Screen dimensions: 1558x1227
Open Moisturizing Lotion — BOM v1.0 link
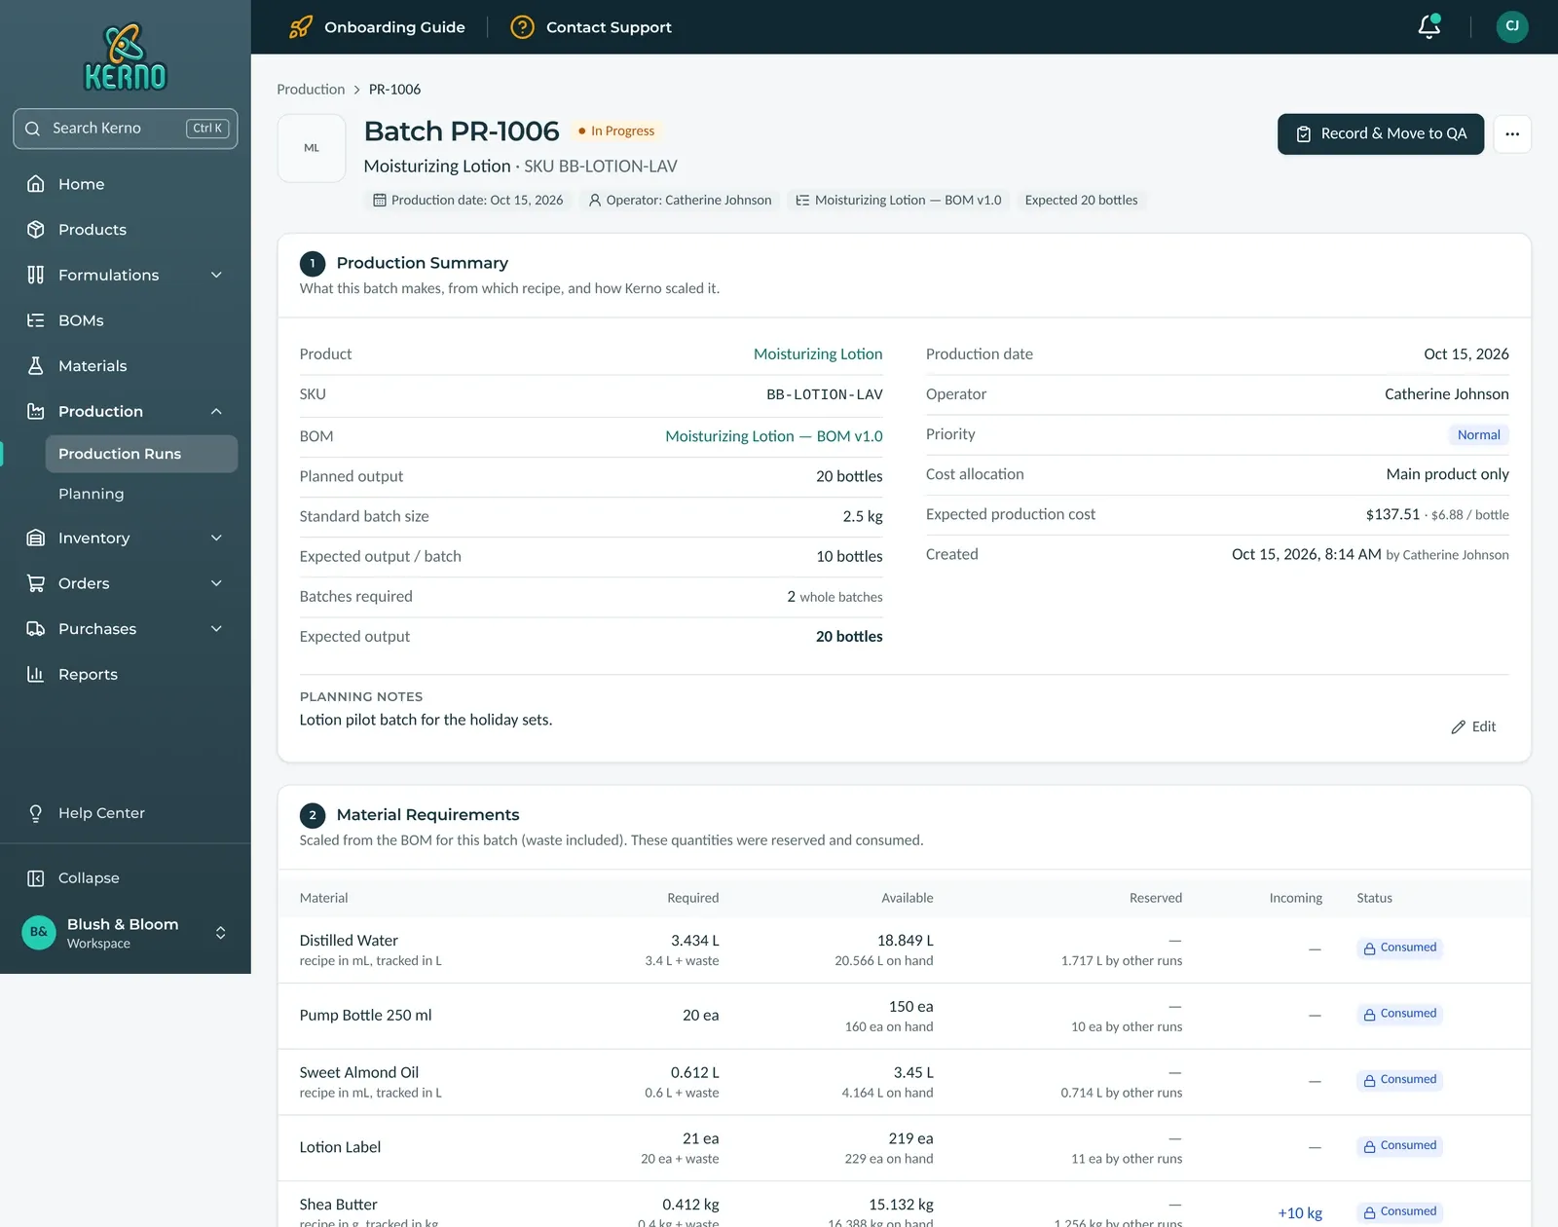coord(774,436)
